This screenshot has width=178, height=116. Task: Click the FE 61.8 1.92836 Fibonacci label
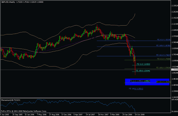164,40
